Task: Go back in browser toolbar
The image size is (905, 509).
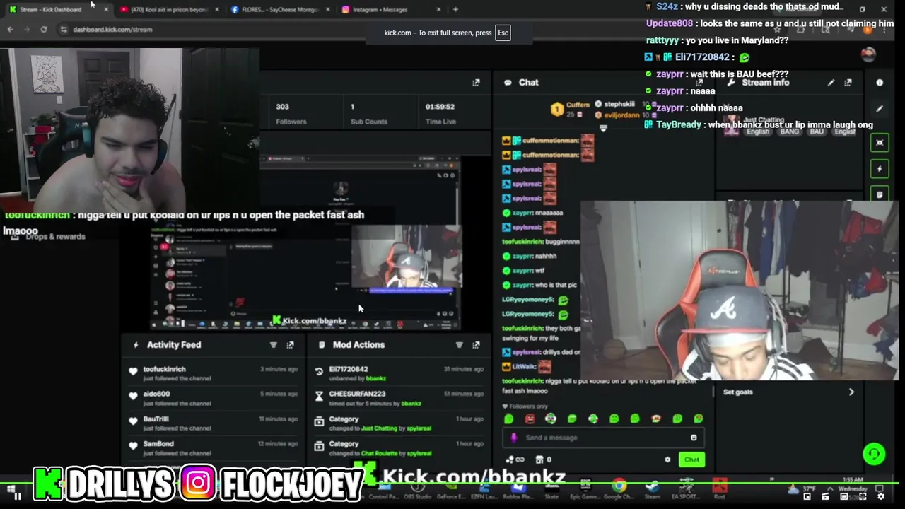Action: pyautogui.click(x=10, y=29)
